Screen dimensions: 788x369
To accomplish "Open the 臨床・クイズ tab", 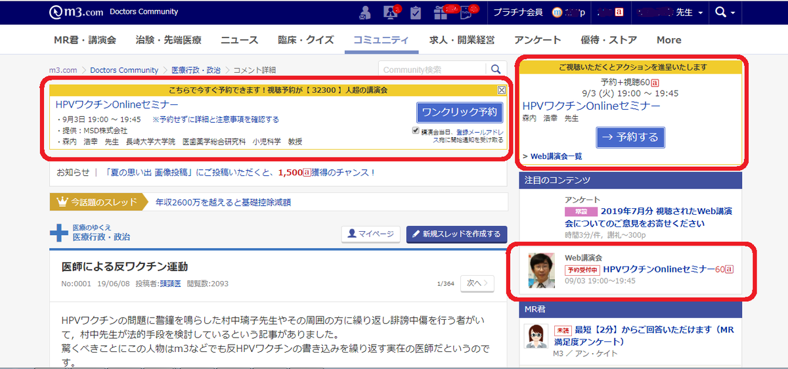I will tap(305, 40).
